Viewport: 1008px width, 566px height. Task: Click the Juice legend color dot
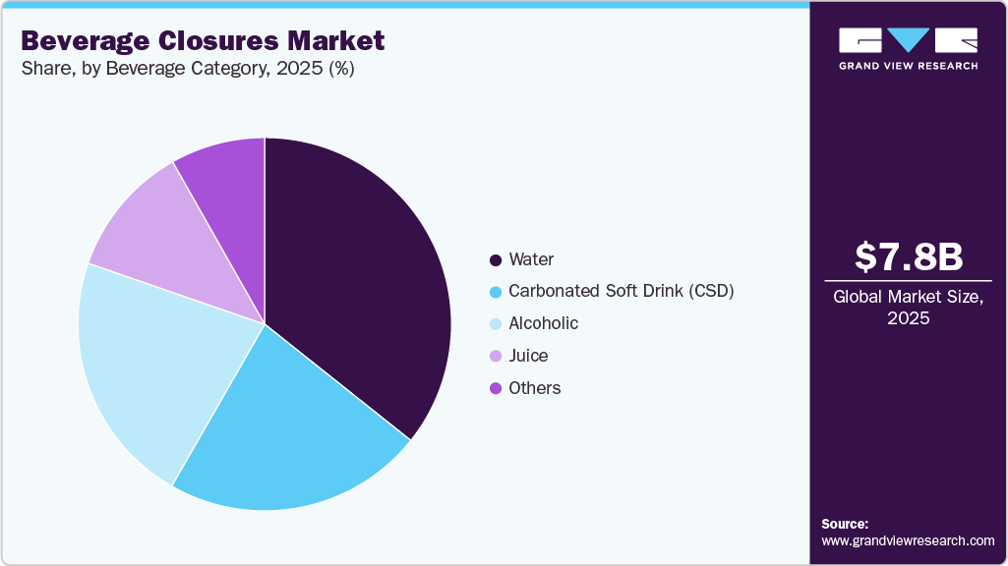point(496,356)
